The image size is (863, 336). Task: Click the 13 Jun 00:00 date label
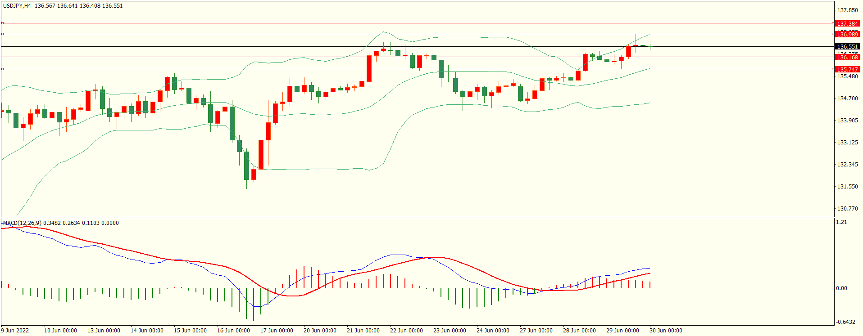pos(104,331)
